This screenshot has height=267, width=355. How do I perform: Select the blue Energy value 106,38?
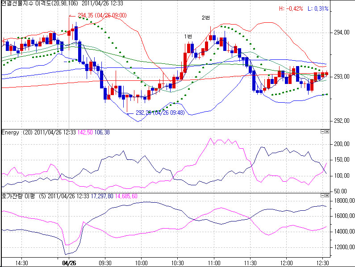tap(102, 133)
